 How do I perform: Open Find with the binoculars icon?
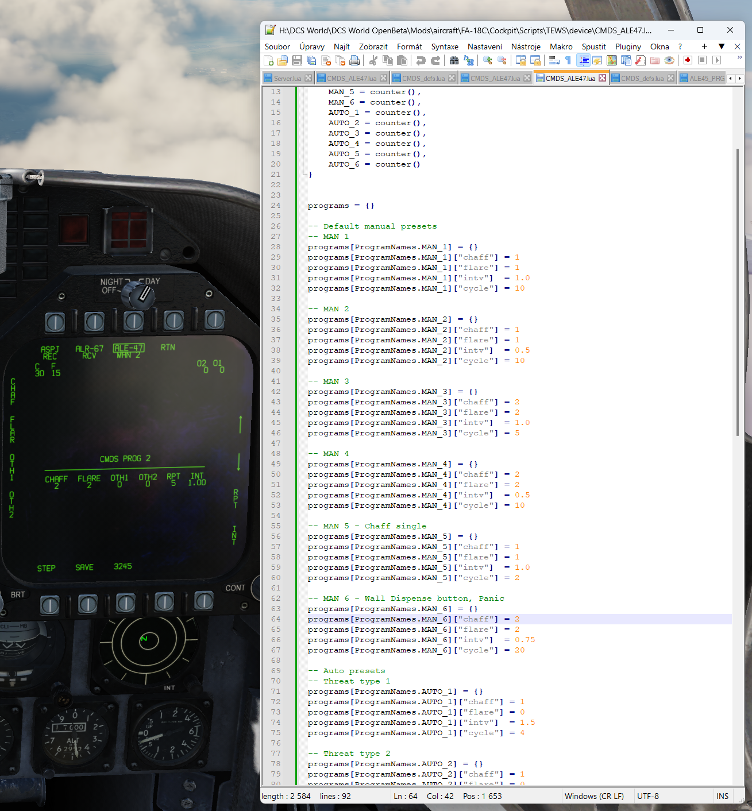[454, 60]
